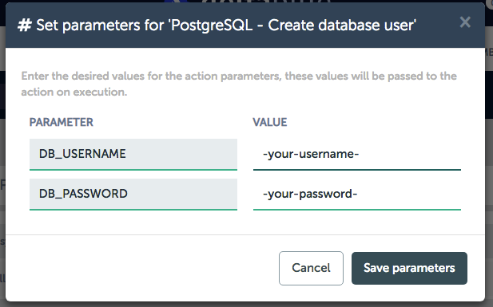
Task: Click the VALUE column heading
Action: point(270,122)
